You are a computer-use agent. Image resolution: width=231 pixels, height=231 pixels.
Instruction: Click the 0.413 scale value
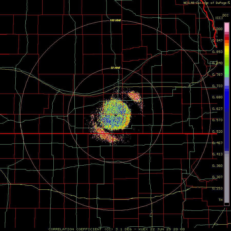(x=217, y=154)
